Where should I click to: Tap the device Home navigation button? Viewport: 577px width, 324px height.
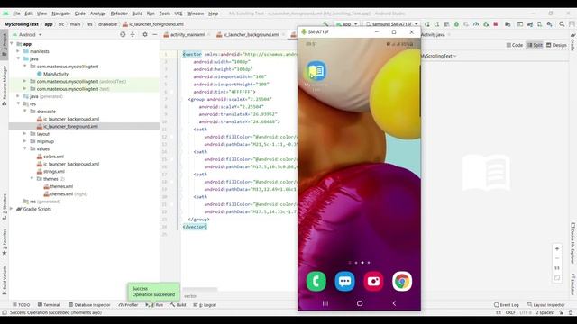tap(360, 303)
